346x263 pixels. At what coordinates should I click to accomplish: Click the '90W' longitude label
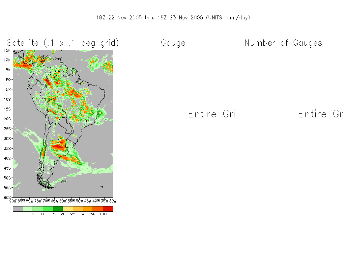[x=13, y=201]
